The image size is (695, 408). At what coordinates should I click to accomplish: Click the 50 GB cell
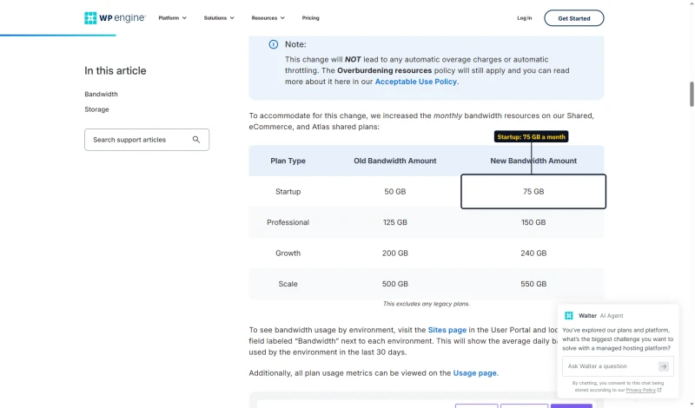[395, 191]
